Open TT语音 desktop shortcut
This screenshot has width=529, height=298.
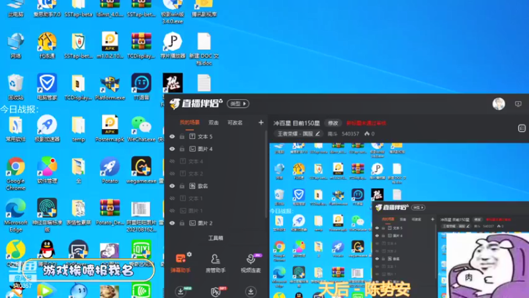[x=142, y=87]
